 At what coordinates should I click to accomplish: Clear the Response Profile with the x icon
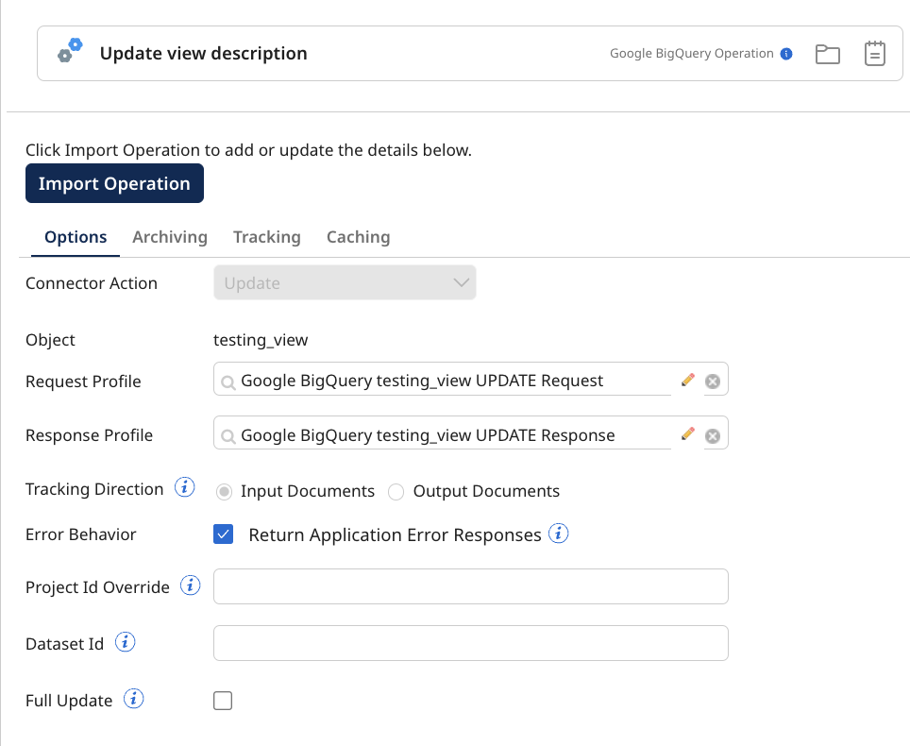(714, 434)
